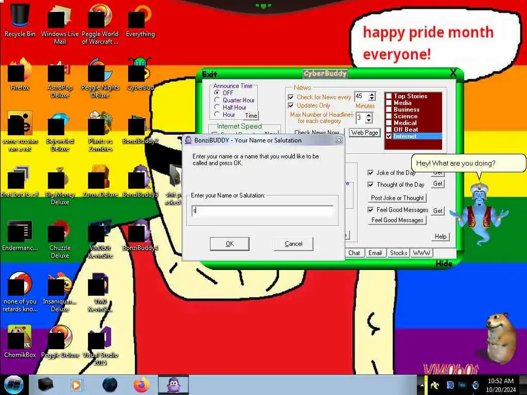Image resolution: width=527 pixels, height=395 pixels.
Task: Toggle Feel Good Messages checkbox
Action: pyautogui.click(x=371, y=210)
